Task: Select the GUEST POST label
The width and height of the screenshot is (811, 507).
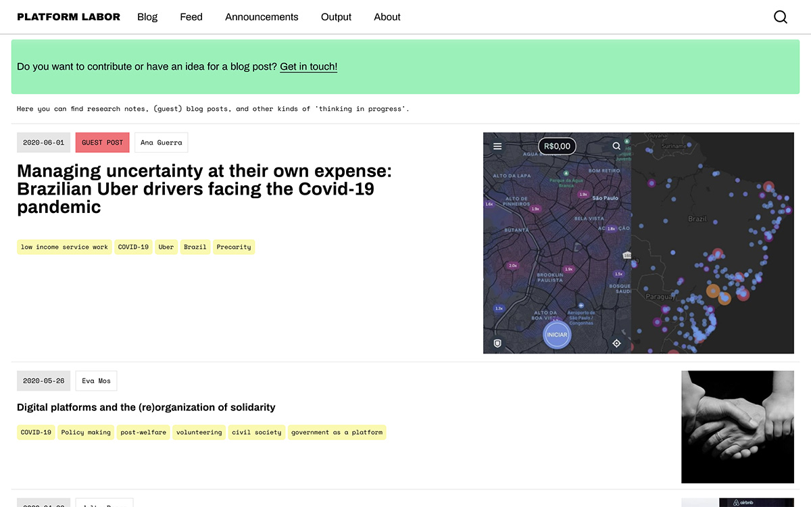Action: pyautogui.click(x=102, y=143)
